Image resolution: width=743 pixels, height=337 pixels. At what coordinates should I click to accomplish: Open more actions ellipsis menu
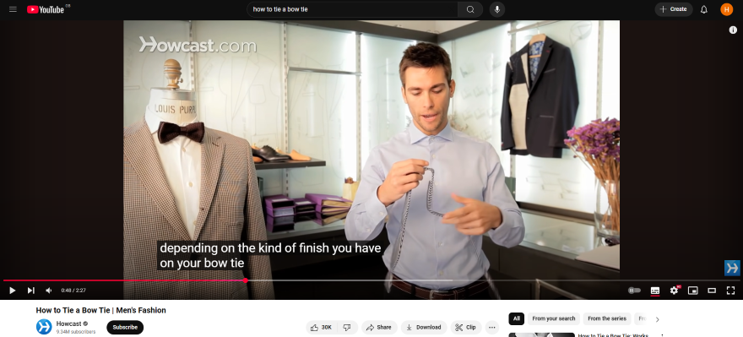point(492,327)
